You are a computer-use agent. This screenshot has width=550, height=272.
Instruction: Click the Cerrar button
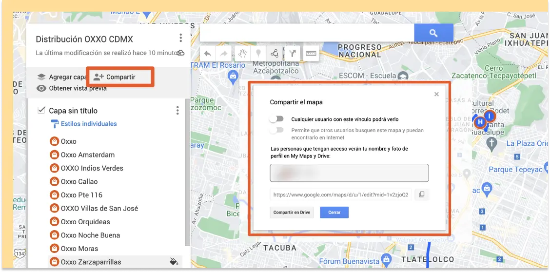point(334,213)
